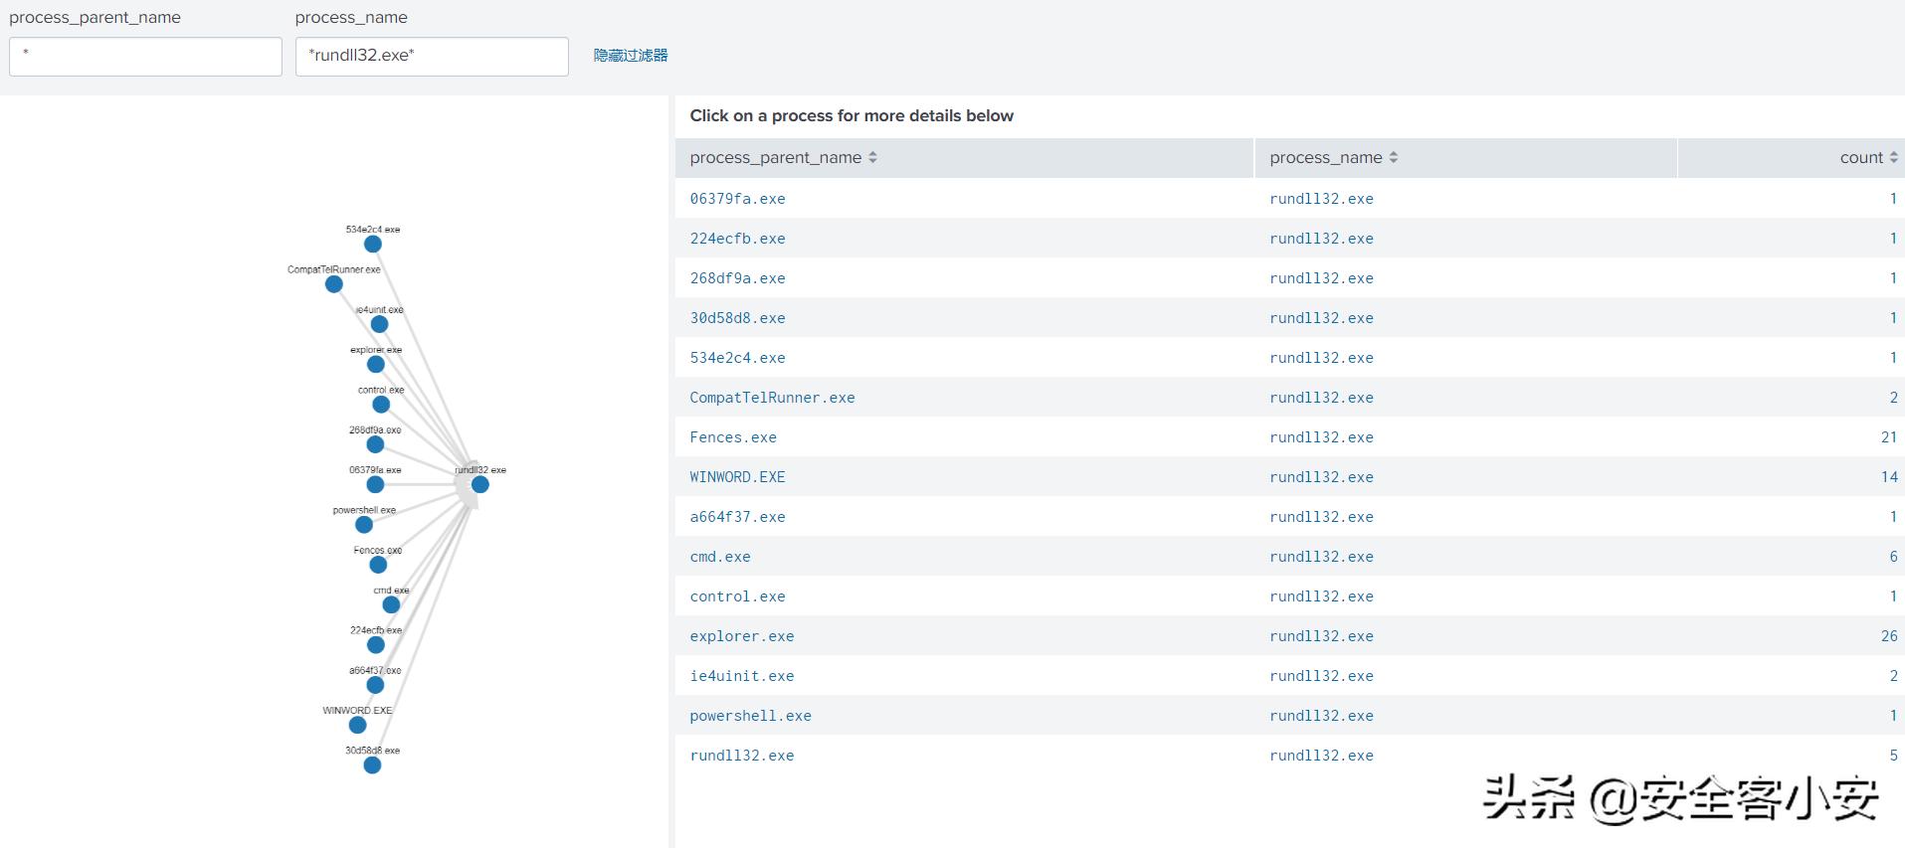
Task: Open the 06379fa.exe table row link
Action: point(737,199)
